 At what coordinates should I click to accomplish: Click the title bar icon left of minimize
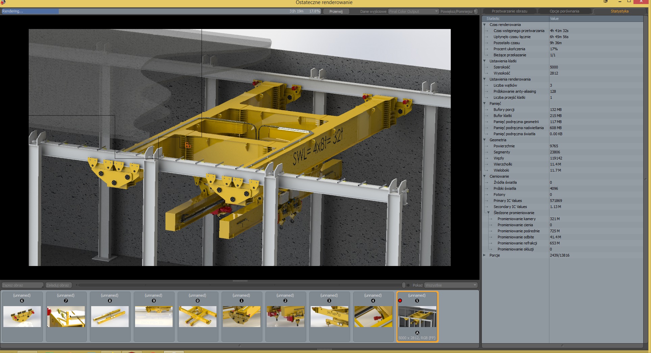(x=605, y=2)
